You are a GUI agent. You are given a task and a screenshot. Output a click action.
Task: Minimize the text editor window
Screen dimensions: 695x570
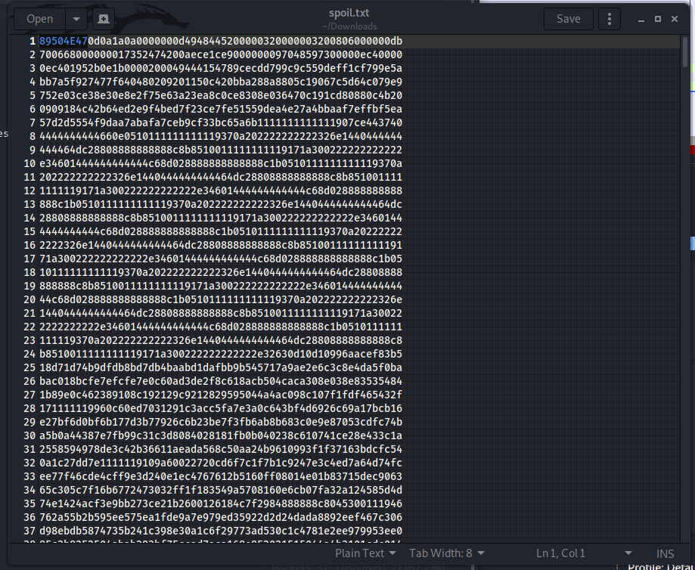pos(641,19)
